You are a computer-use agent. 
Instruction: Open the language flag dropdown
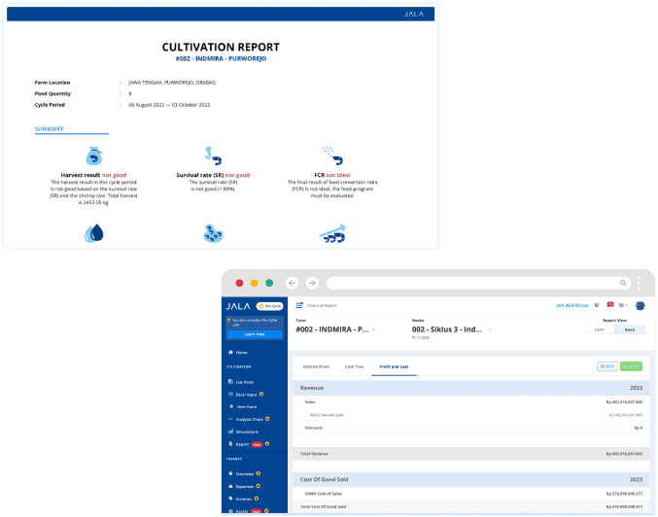(624, 305)
